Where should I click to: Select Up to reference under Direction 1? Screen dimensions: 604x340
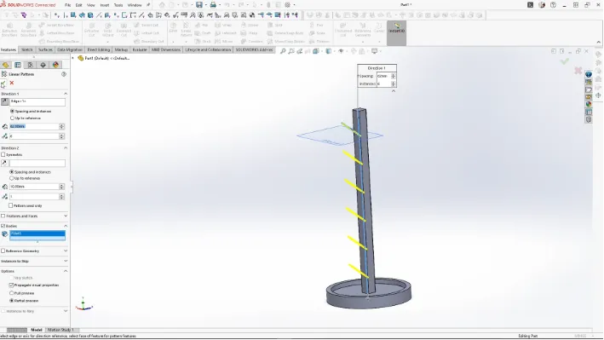pyautogui.click(x=12, y=118)
